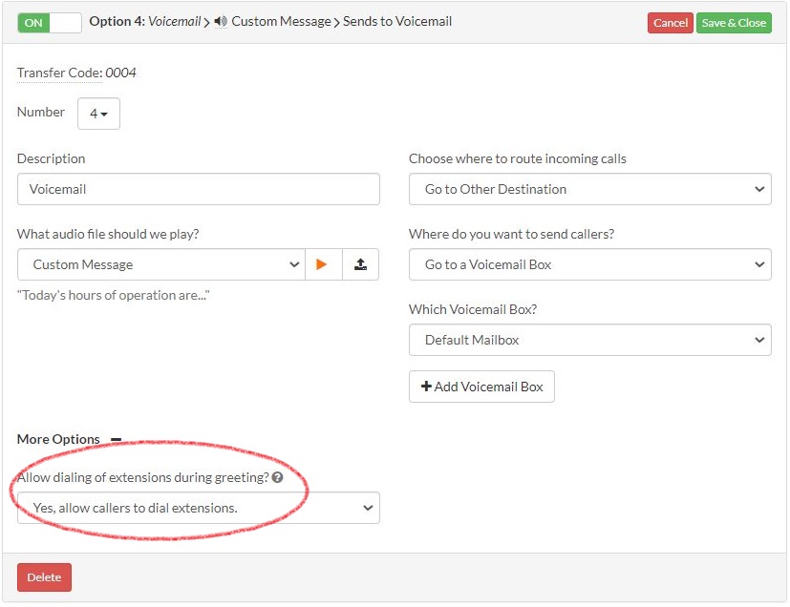Open the Number dropdown
This screenshot has height=607, width=790.
pos(98,113)
